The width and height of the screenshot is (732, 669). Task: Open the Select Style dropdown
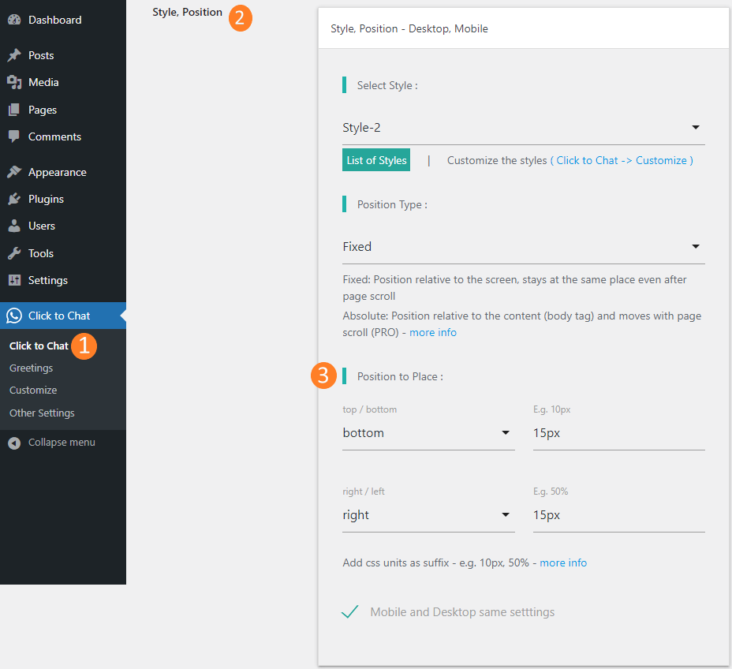point(523,128)
